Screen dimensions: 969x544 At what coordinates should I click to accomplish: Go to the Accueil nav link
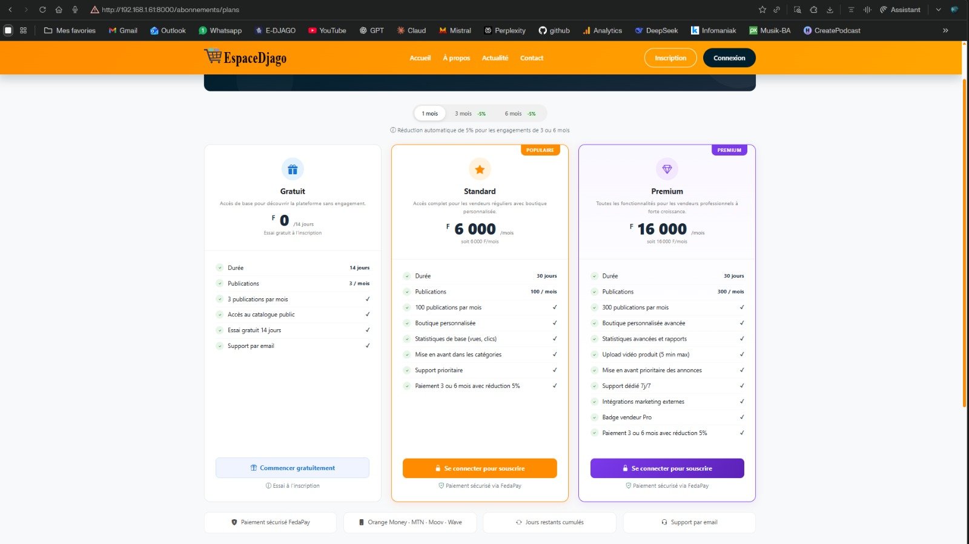point(420,58)
